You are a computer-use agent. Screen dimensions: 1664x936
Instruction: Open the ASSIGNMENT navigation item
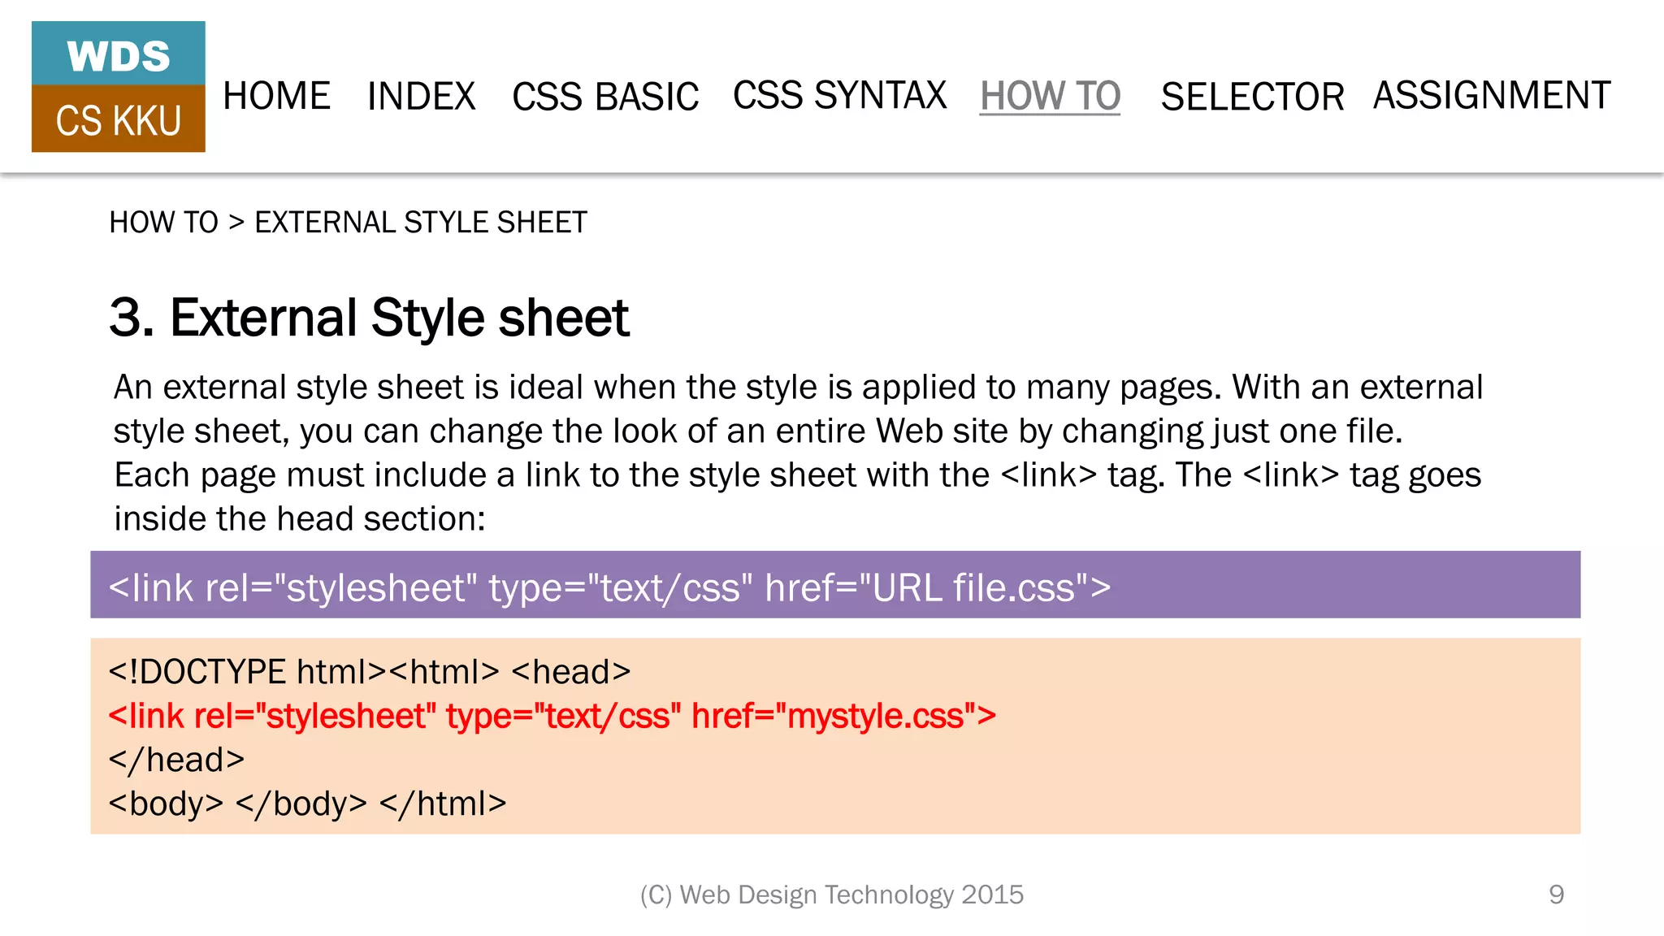point(1492,95)
